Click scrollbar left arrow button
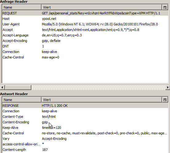 pos(2,87)
